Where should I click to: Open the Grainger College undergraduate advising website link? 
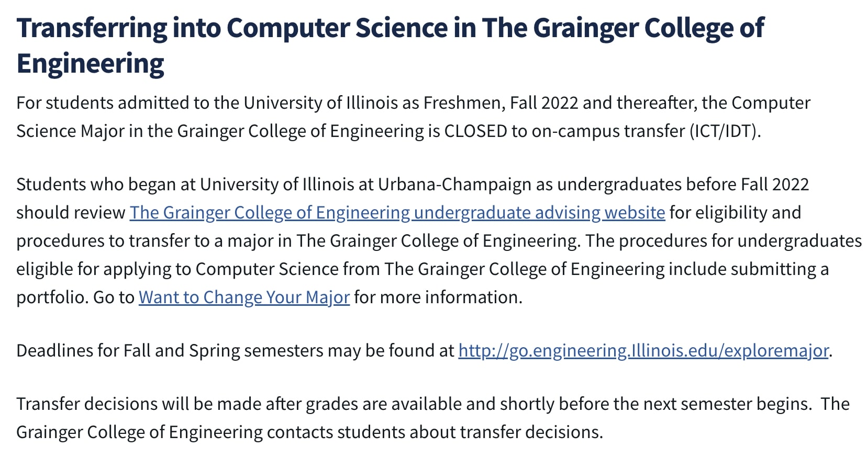pos(397,213)
